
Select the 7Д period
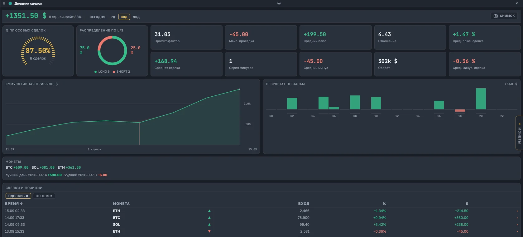click(113, 17)
